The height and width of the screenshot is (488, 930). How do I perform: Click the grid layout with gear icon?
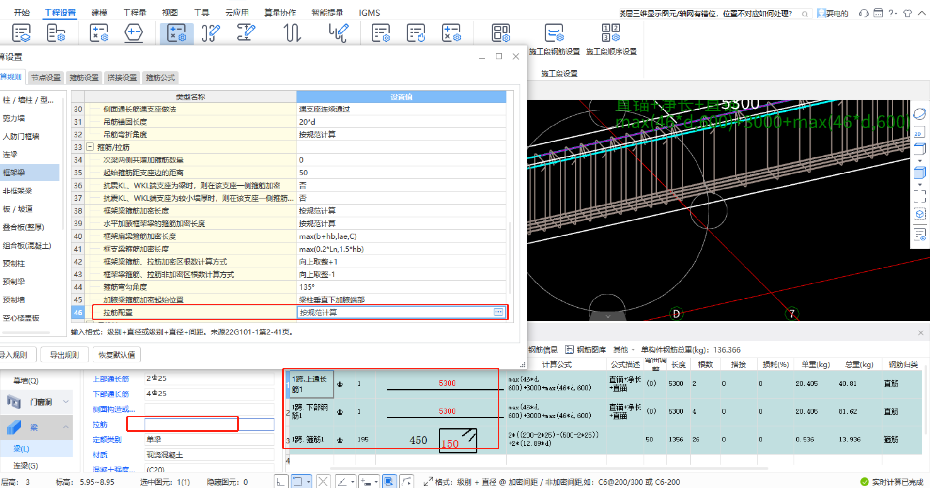501,33
